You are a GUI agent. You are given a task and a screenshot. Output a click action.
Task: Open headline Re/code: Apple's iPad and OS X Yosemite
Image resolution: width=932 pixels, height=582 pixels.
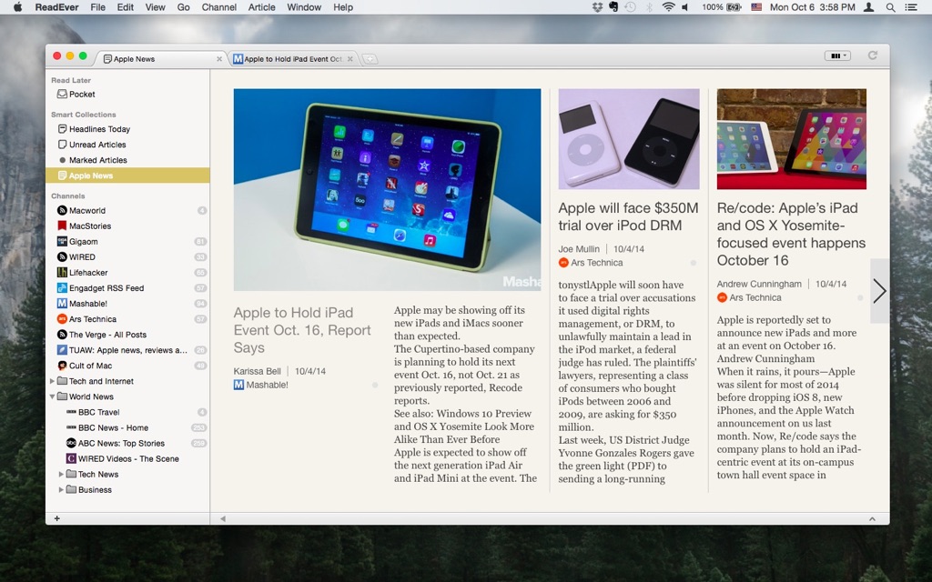(x=791, y=234)
